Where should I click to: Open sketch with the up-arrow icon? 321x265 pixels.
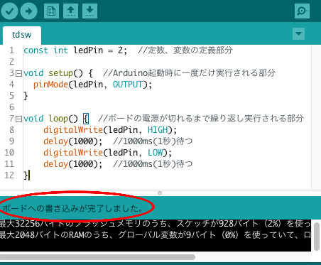click(x=70, y=11)
